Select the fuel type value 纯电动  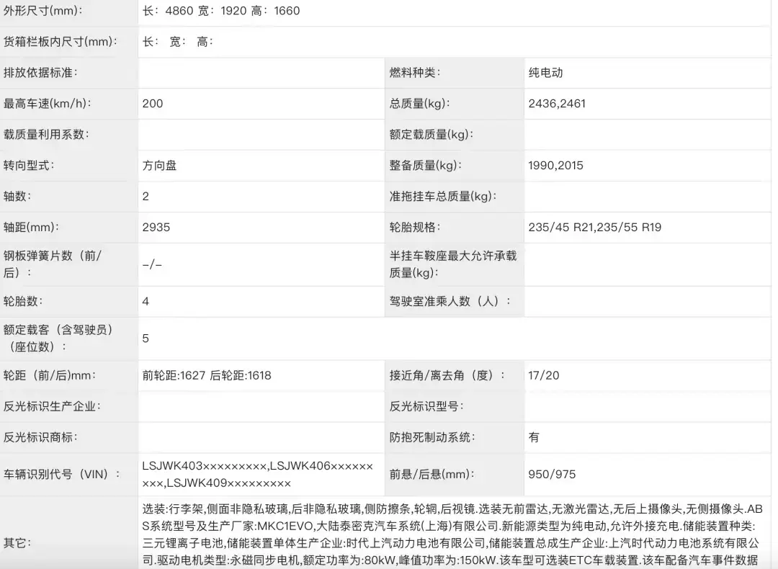pyautogui.click(x=545, y=73)
